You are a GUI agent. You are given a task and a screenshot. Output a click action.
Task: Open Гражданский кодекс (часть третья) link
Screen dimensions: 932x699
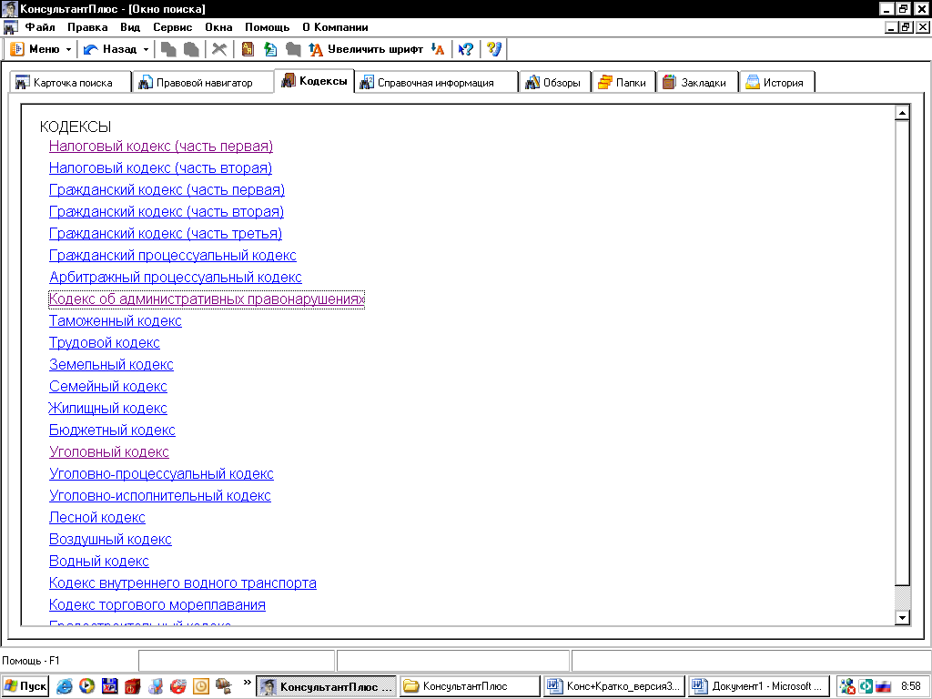166,234
